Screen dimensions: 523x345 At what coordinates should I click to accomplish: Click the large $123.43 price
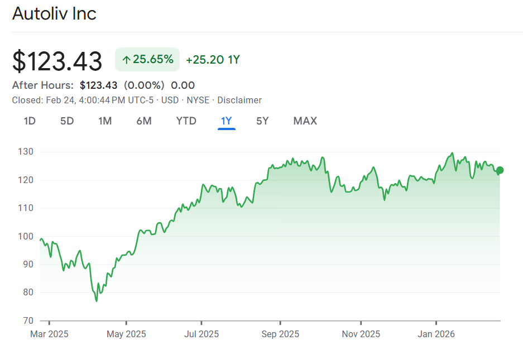(57, 61)
